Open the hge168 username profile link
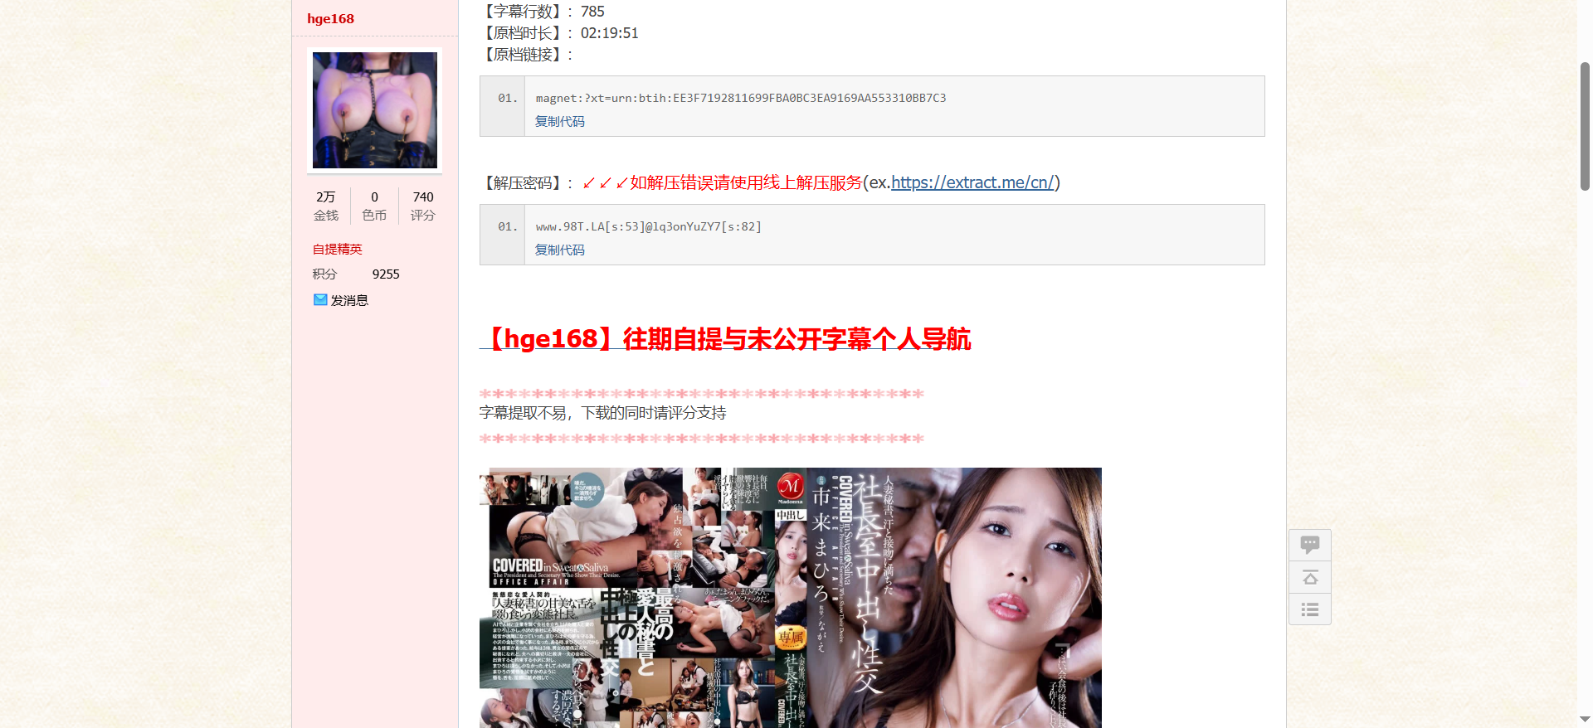 tap(330, 18)
